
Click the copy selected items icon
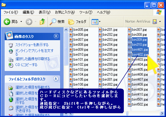pos(11,94)
